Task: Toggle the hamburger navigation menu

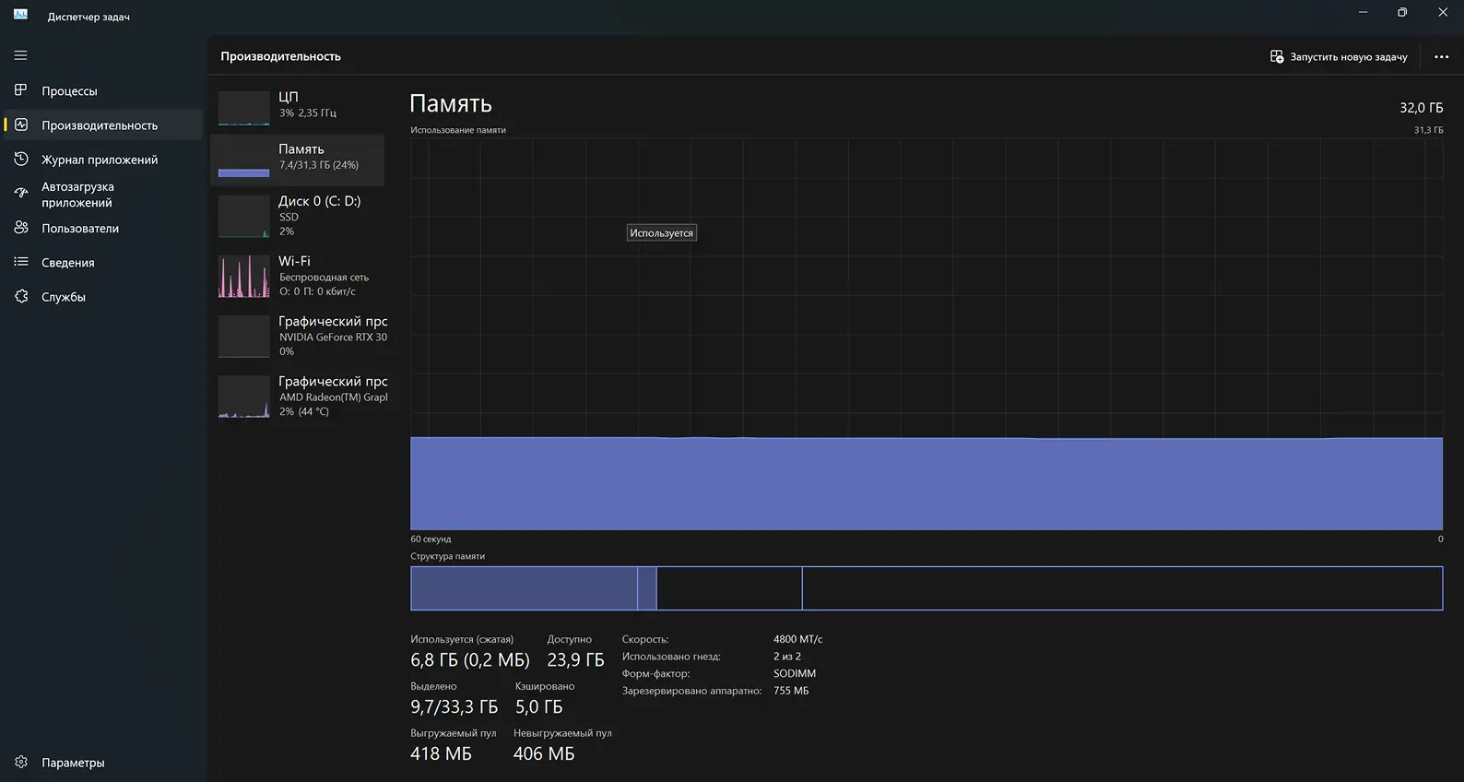Action: (20, 55)
